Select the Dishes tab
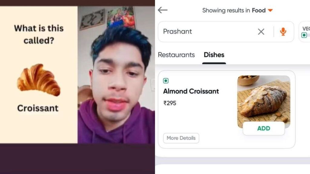 pos(214,55)
